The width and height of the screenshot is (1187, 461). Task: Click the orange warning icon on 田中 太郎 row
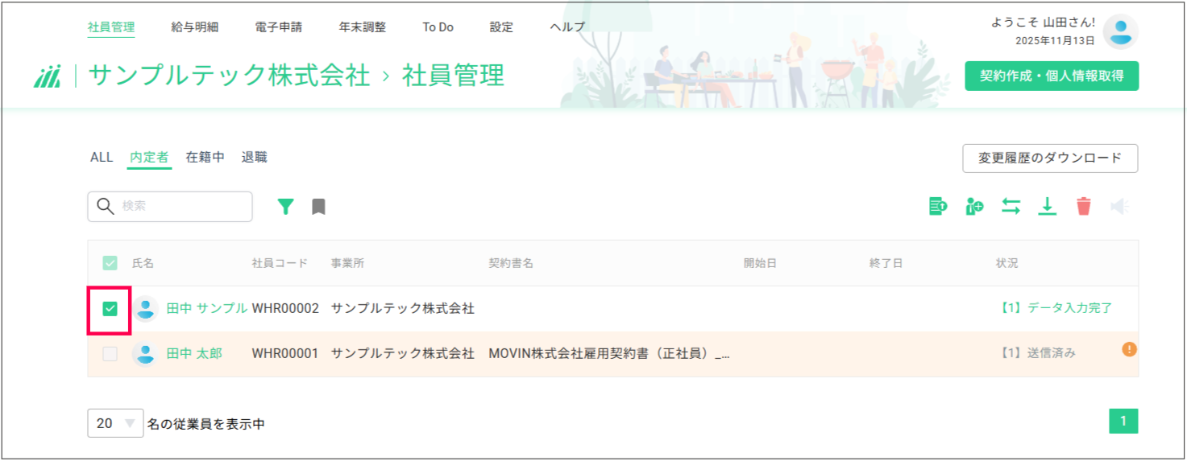[x=1129, y=349]
